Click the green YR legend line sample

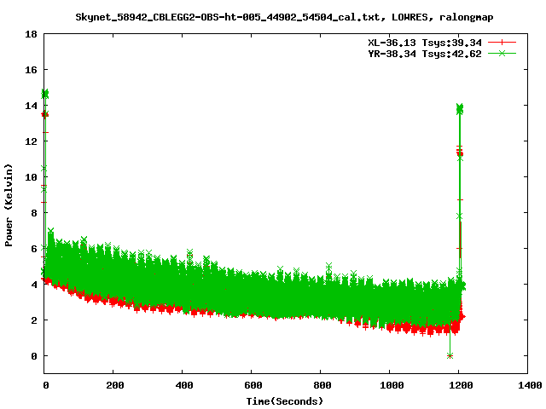click(502, 53)
